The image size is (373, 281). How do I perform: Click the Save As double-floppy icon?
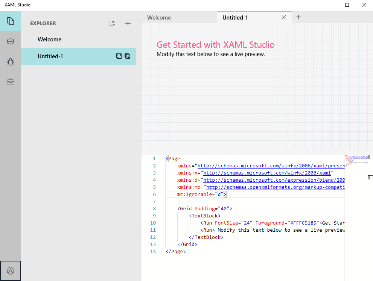(127, 56)
